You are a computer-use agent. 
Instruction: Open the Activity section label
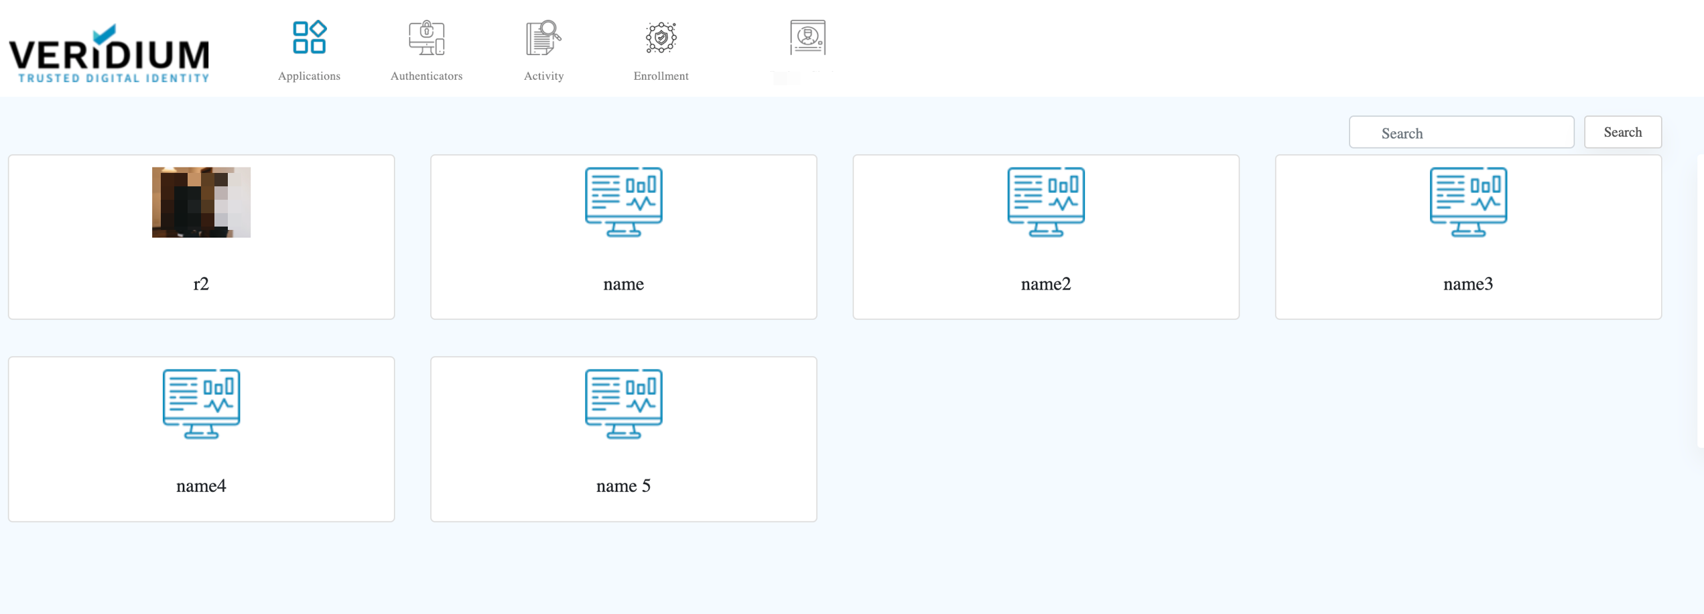[543, 76]
